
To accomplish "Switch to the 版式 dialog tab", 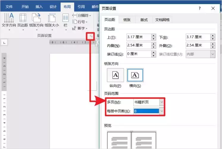I will click(144, 20).
